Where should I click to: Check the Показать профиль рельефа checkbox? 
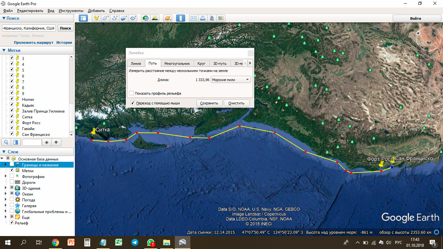pyautogui.click(x=131, y=93)
